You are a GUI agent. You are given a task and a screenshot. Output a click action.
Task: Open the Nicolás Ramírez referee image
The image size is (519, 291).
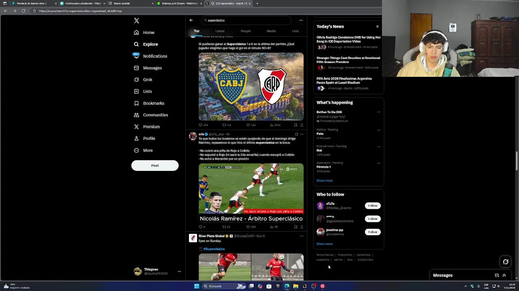[x=251, y=193]
